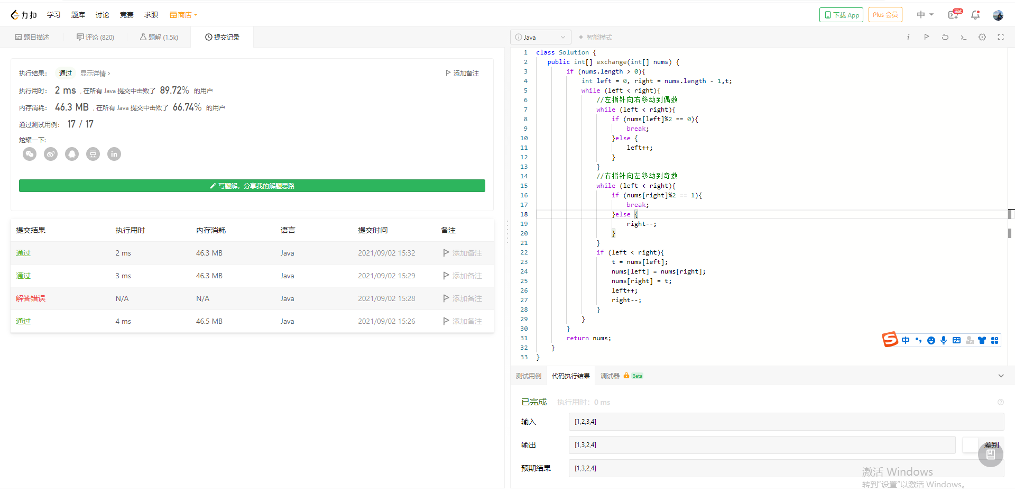Share result via Douban icon
This screenshot has height=491, width=1015.
click(x=93, y=154)
